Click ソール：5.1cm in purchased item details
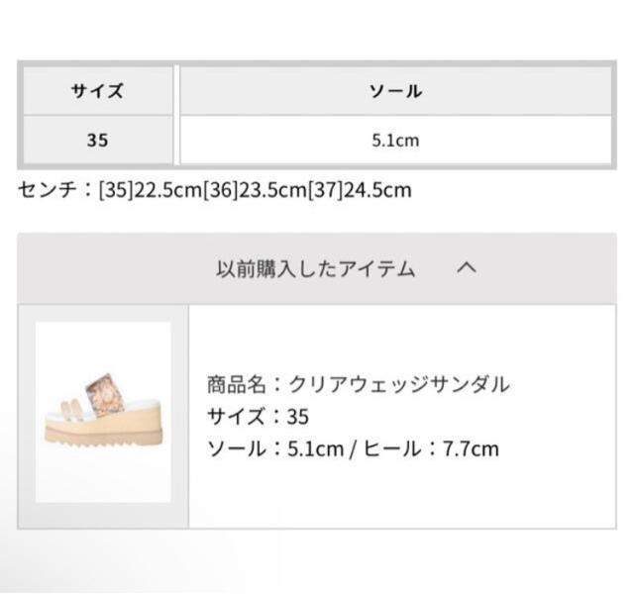Image resolution: width=634 pixels, height=594 pixels. click(x=274, y=448)
